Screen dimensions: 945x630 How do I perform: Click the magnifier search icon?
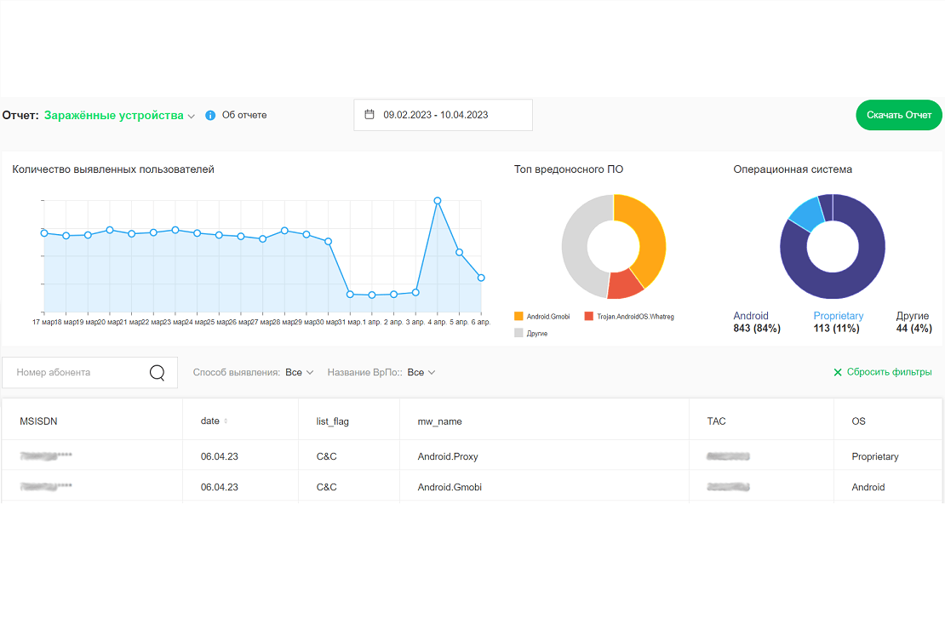[157, 373]
